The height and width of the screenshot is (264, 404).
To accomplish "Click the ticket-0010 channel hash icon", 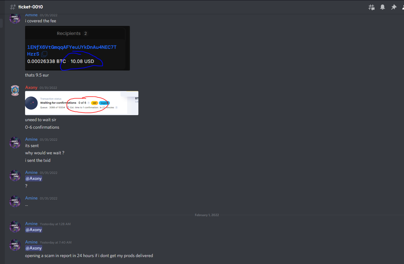I will click(13, 7).
